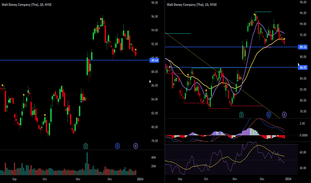This screenshot has width=311, height=183.
Task: Click the 20M volume axis label
Action: click(153, 166)
